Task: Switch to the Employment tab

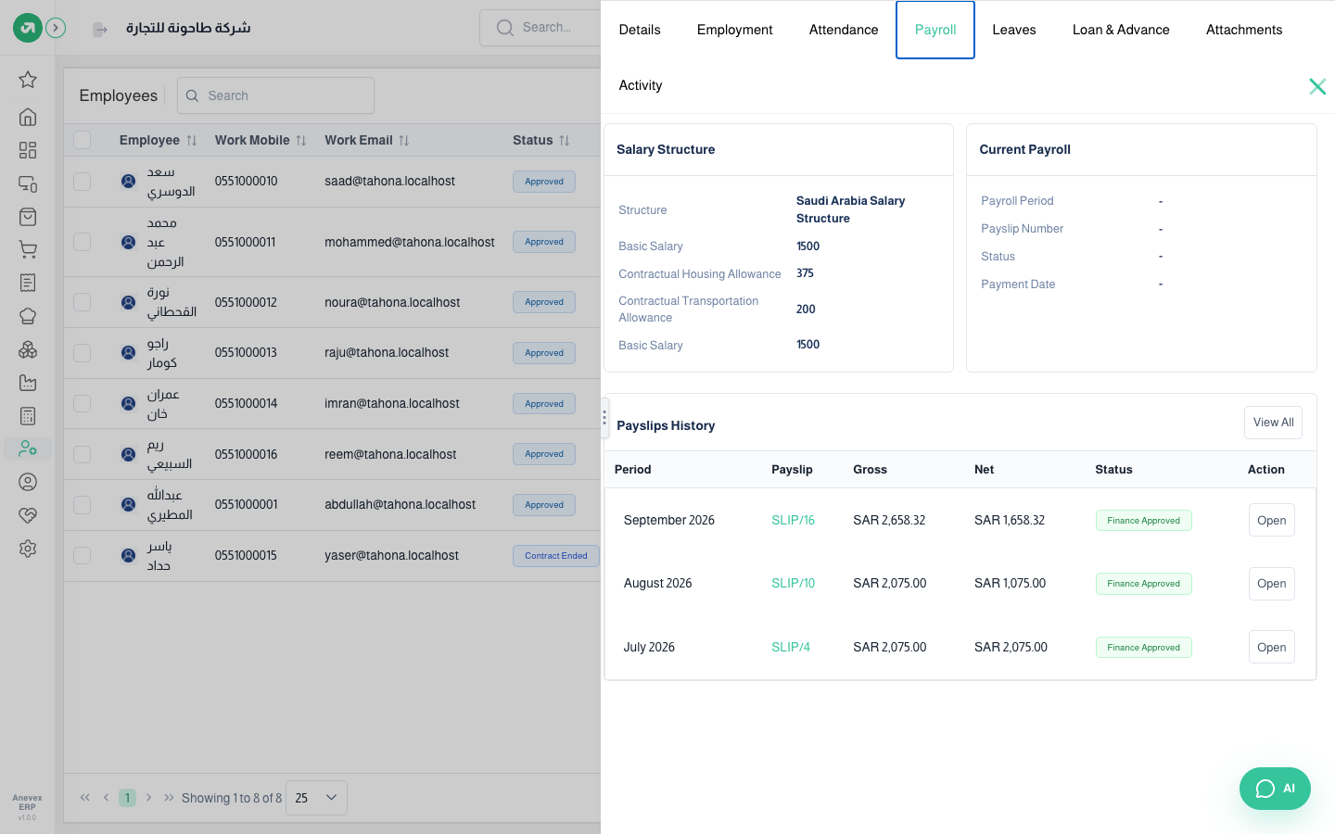Action: point(735,30)
